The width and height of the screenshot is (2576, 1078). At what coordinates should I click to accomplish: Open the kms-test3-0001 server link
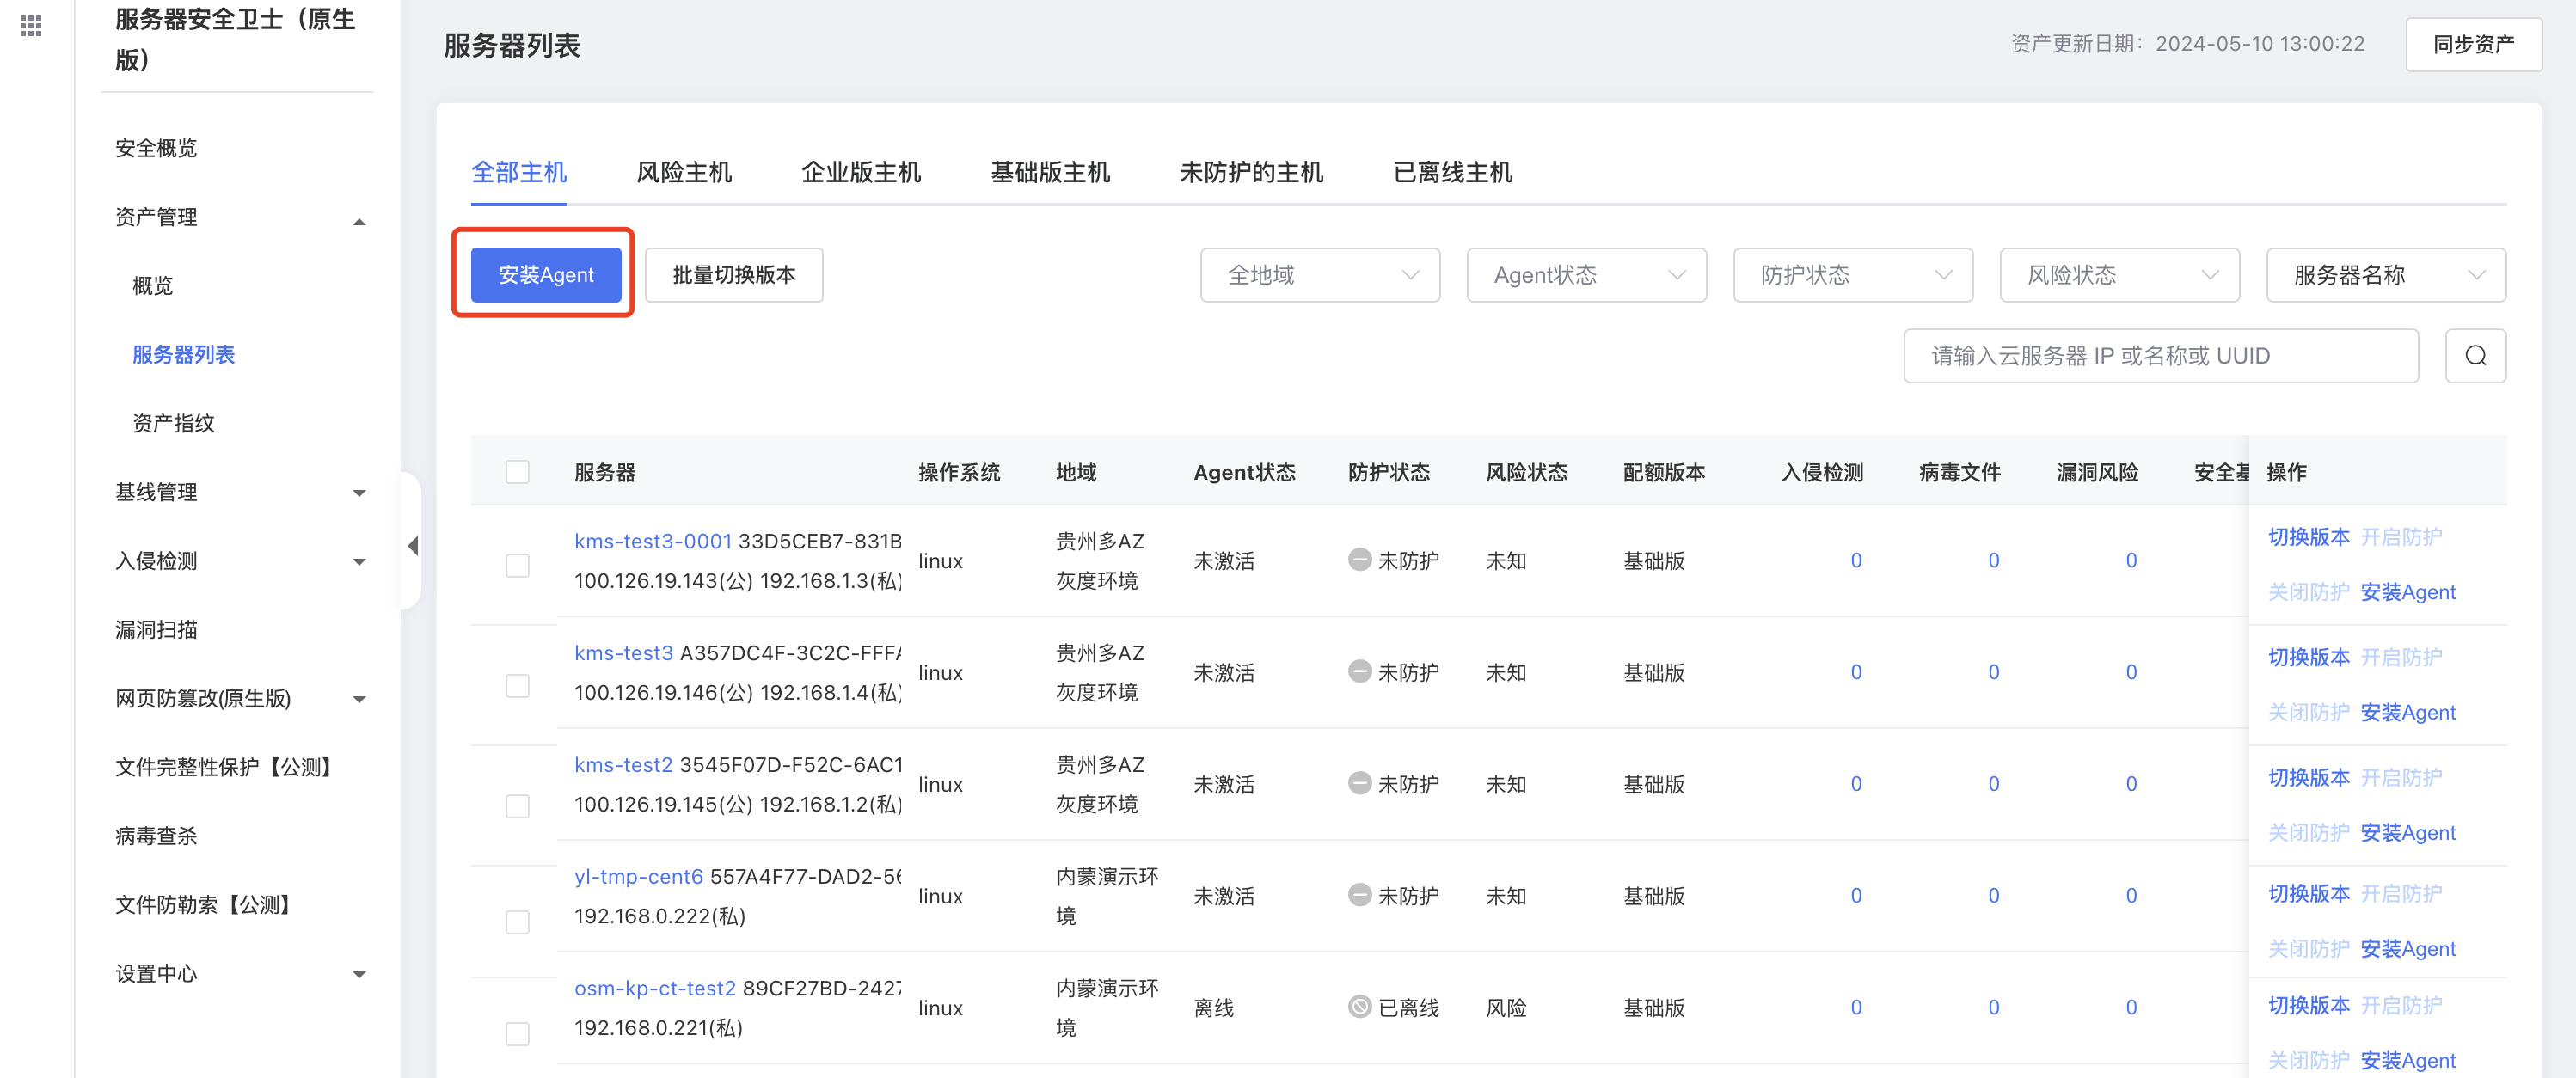pyautogui.click(x=653, y=541)
